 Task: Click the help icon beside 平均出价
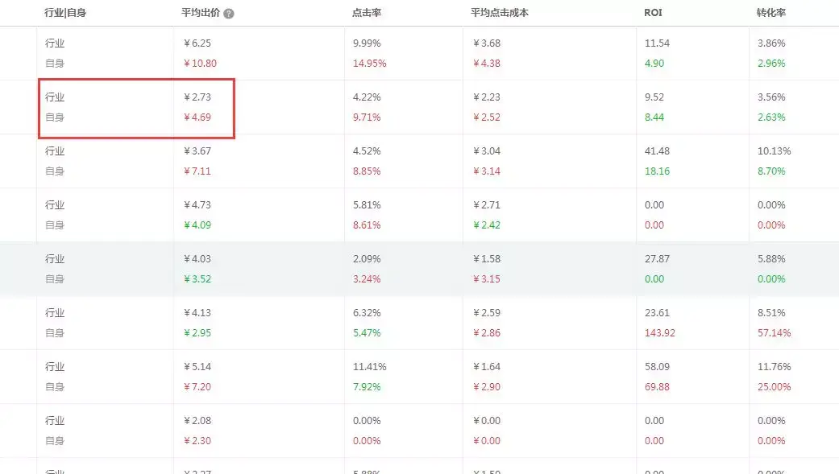tap(229, 14)
